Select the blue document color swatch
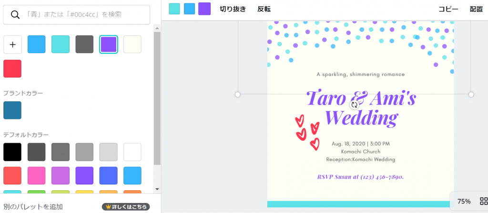 tap(36, 44)
